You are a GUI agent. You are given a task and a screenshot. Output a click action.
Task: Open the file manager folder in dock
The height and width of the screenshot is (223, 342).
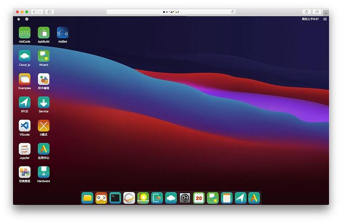pos(87,198)
